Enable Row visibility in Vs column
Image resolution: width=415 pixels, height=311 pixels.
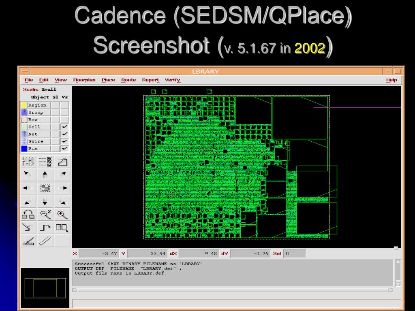[64, 119]
